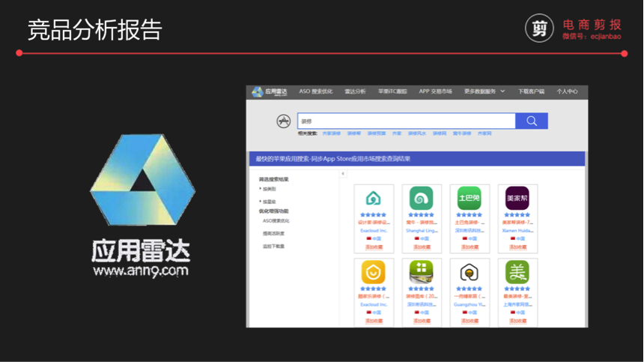Expand the 按星级 filter
Screen dimensions: 644x362
click(267, 202)
